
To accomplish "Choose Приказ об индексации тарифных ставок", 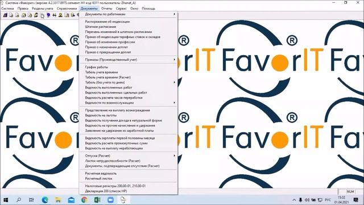I will click(x=129, y=37).
